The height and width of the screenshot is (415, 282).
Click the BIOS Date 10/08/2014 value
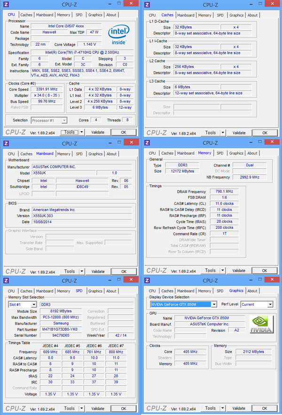(x=82, y=222)
